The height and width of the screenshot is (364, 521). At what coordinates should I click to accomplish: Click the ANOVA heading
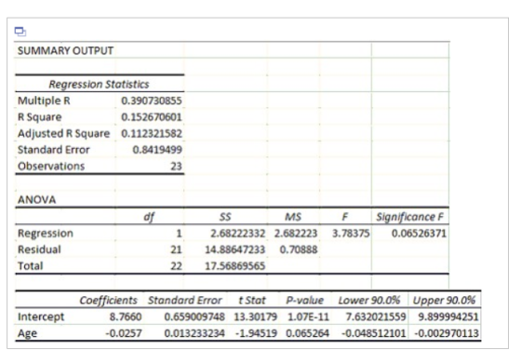[x=36, y=199]
